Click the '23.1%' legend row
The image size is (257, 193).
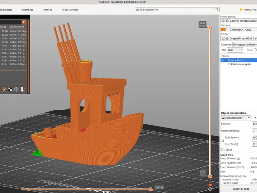point(13,31)
